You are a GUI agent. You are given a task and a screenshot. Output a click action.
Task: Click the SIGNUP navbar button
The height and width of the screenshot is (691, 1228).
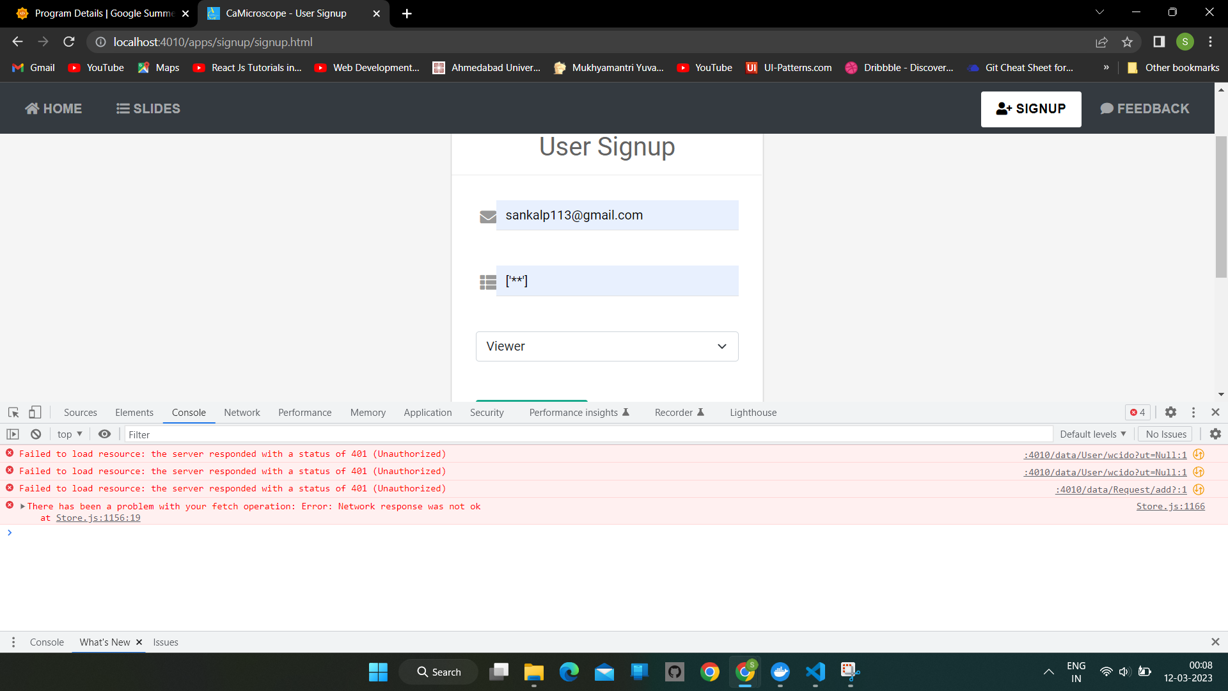pos(1030,109)
